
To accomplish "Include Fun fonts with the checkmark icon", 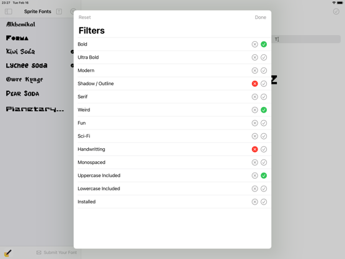I will click(x=264, y=123).
